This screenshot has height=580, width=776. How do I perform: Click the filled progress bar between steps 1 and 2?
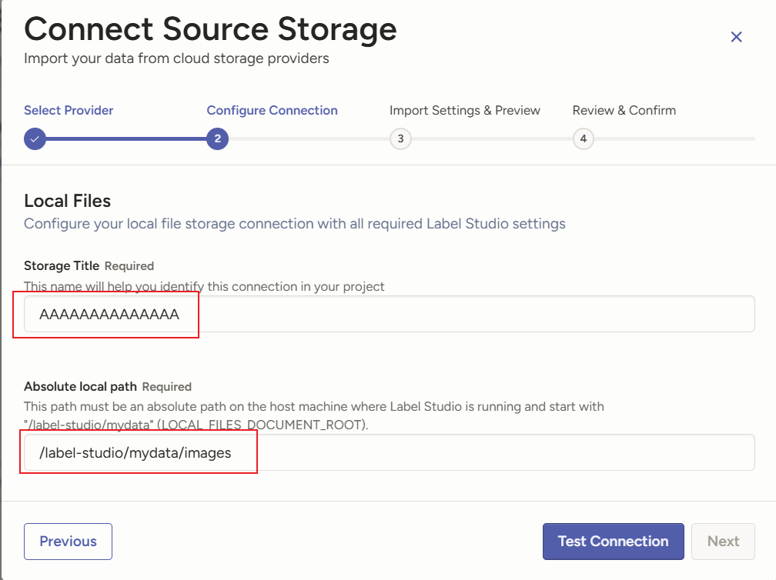pos(126,139)
